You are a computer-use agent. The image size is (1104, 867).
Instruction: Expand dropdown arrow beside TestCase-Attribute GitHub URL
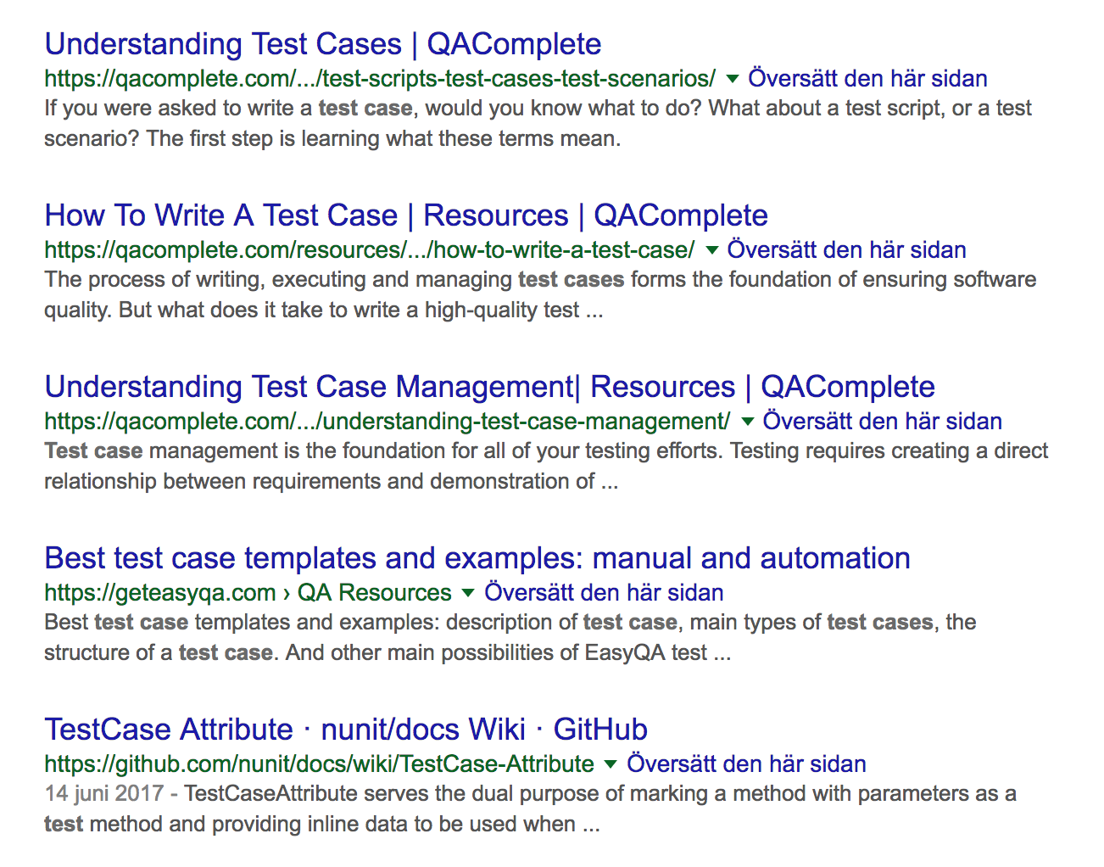click(x=611, y=764)
